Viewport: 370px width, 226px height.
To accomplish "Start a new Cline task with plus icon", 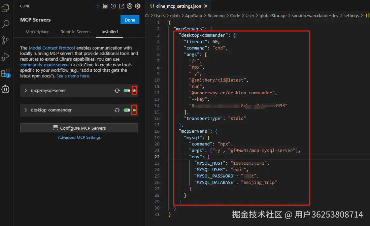I will tap(97, 6).
